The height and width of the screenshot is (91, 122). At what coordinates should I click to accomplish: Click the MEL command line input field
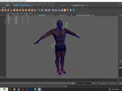82,86
